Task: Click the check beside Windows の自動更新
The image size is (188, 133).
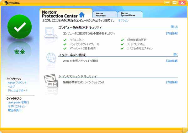Action: tap(65, 48)
